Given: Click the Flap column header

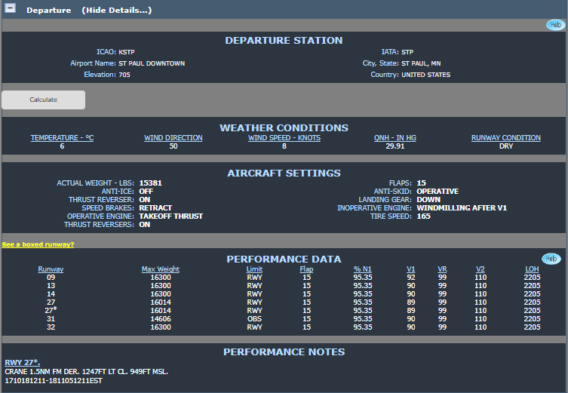Looking at the screenshot, I should (x=306, y=269).
